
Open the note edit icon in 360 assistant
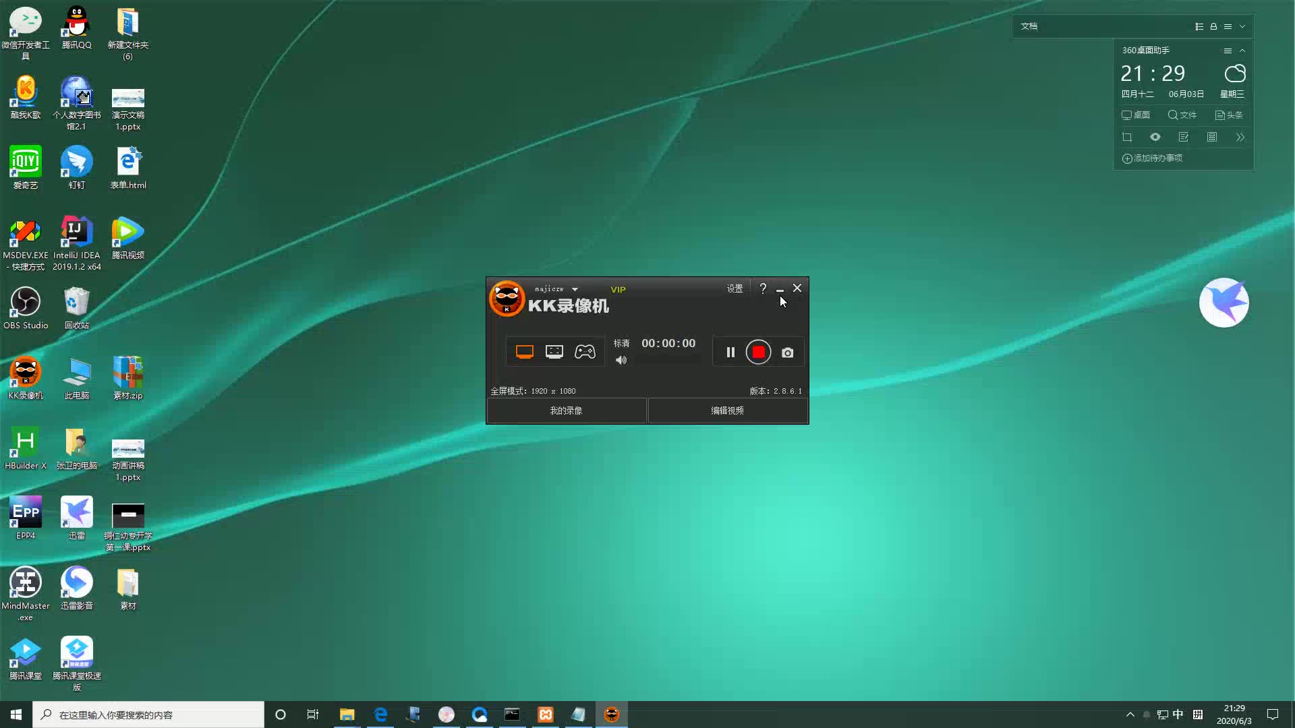(x=1184, y=137)
